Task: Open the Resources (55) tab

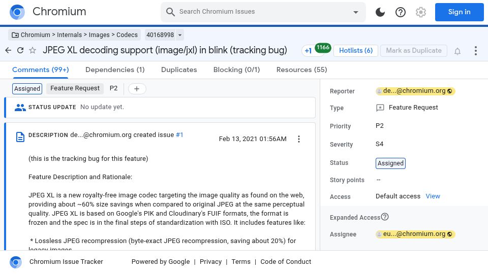Action: pos(301,70)
